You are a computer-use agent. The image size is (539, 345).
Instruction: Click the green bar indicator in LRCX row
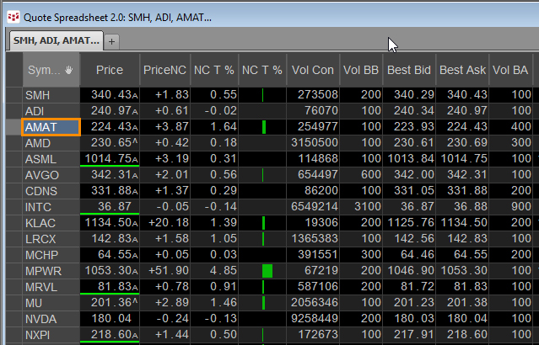(x=263, y=239)
